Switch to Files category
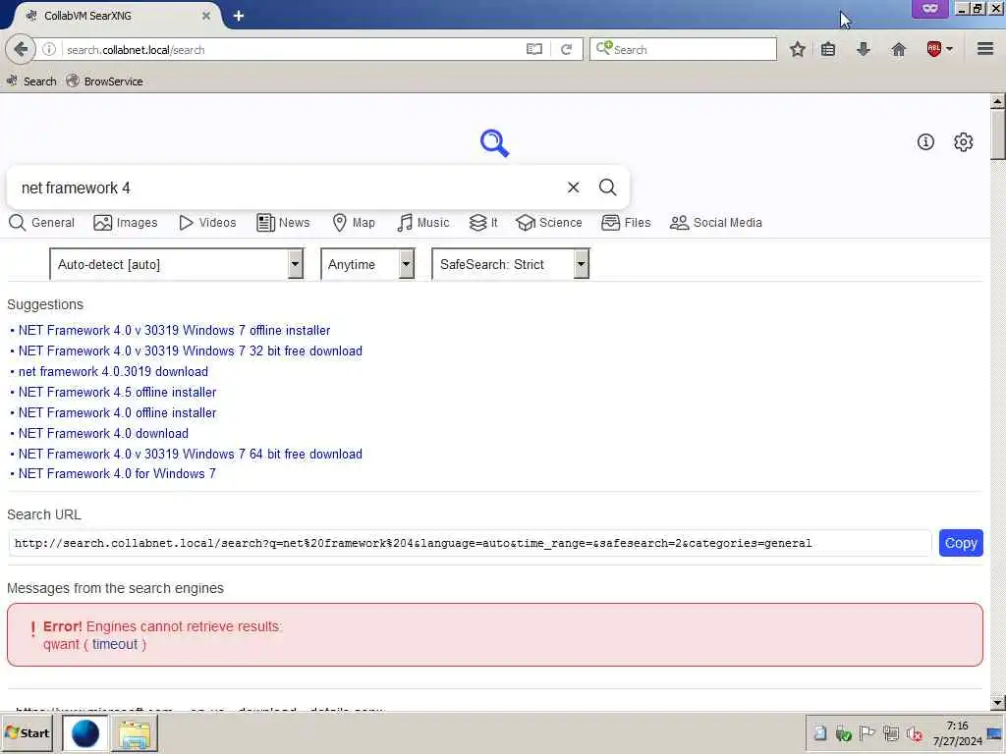Screen dimensions: 1006x754 626,223
